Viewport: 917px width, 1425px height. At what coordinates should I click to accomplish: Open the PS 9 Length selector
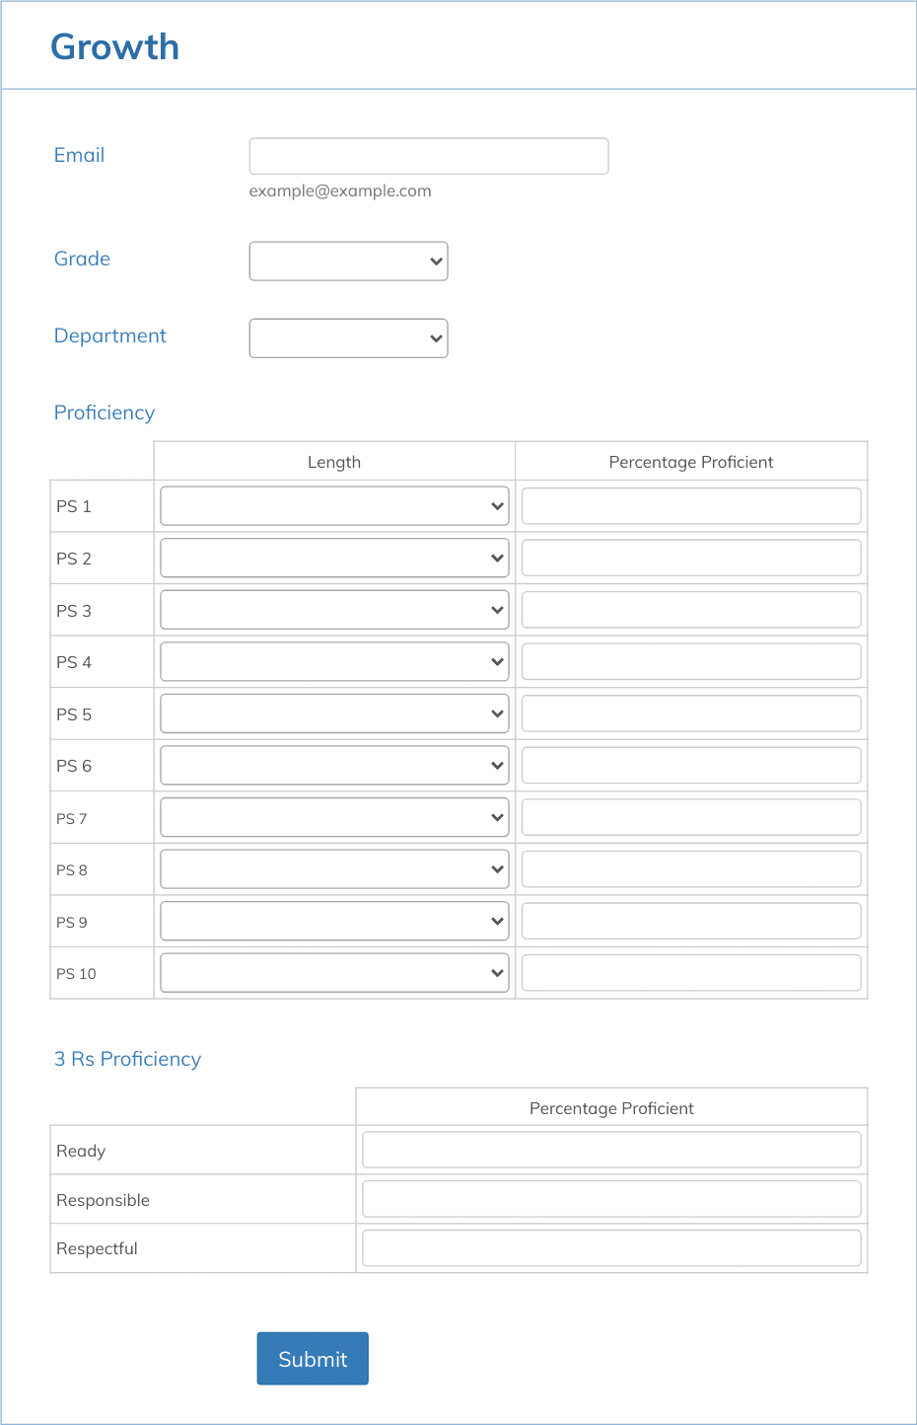tap(333, 920)
